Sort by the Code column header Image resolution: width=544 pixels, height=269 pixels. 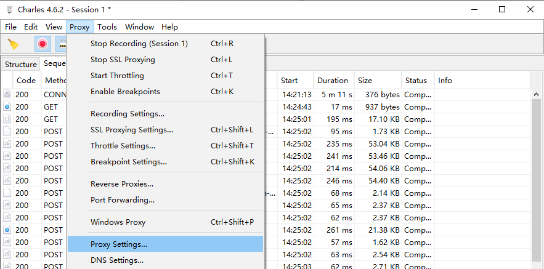coord(27,81)
